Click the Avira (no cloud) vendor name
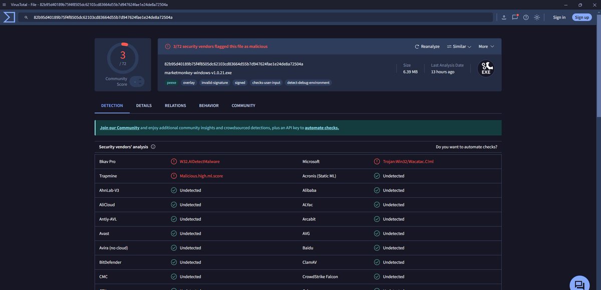This screenshot has width=601, height=290. (114, 248)
